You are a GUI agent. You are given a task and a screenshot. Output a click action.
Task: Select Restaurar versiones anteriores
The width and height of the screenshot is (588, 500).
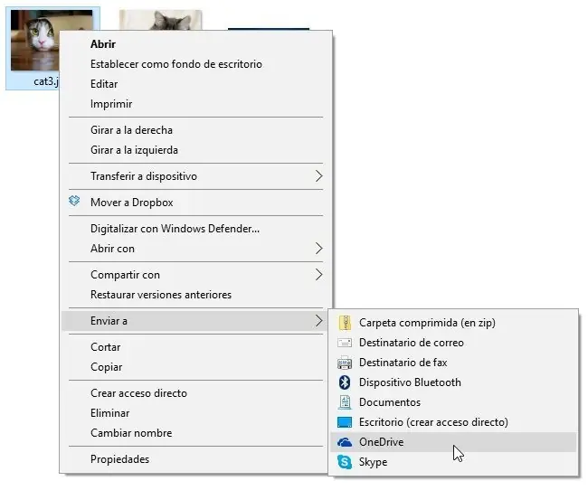click(195, 294)
